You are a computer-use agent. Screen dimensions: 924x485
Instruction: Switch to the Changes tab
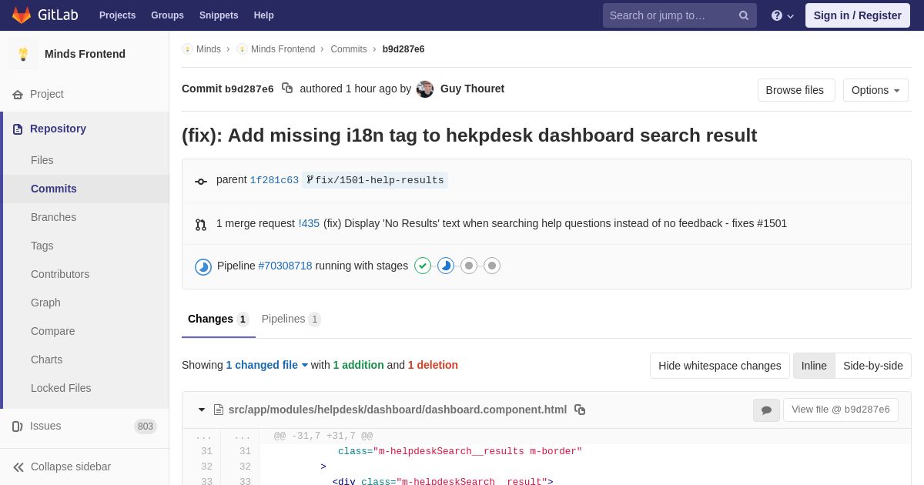click(x=219, y=319)
